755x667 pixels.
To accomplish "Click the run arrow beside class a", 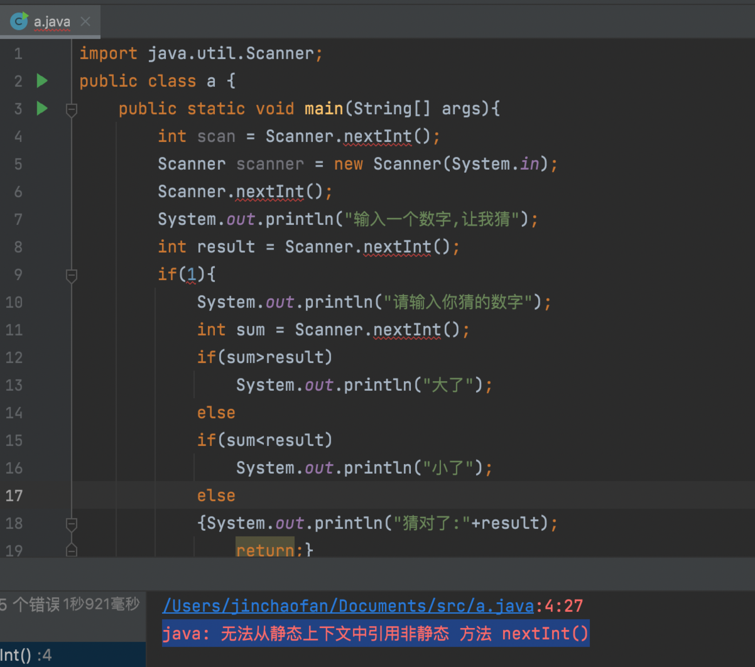I will click(42, 80).
